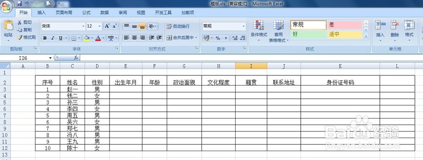Increase the cell indent

pos(159,38)
